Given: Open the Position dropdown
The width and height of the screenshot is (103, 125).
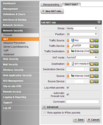Looking at the screenshot, I should click(82, 34).
